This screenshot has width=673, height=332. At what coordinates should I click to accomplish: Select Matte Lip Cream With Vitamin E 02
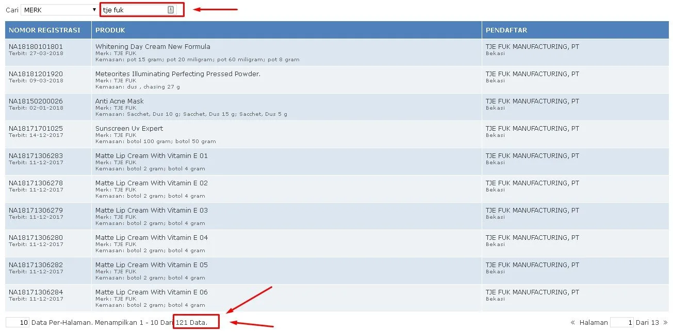(x=151, y=183)
